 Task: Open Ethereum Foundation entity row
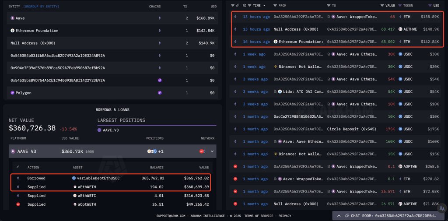pyautogui.click(x=112, y=31)
